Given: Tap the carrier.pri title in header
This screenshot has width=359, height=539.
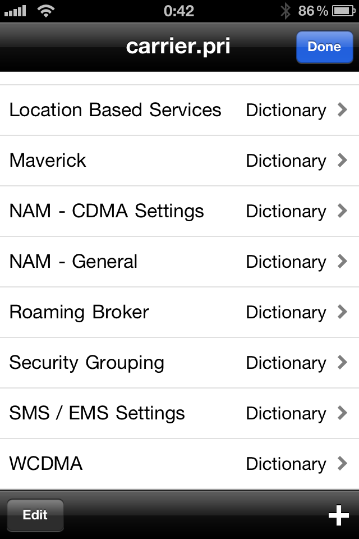Looking at the screenshot, I should click(178, 47).
